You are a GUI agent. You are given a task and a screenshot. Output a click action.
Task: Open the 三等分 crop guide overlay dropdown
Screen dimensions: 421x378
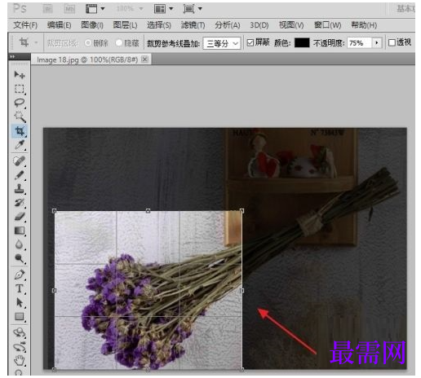222,43
